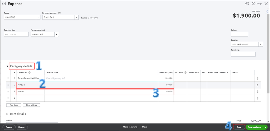Viewport: 270px width, 131px height.
Task: Click the Save and new button
Action: tap(255, 127)
